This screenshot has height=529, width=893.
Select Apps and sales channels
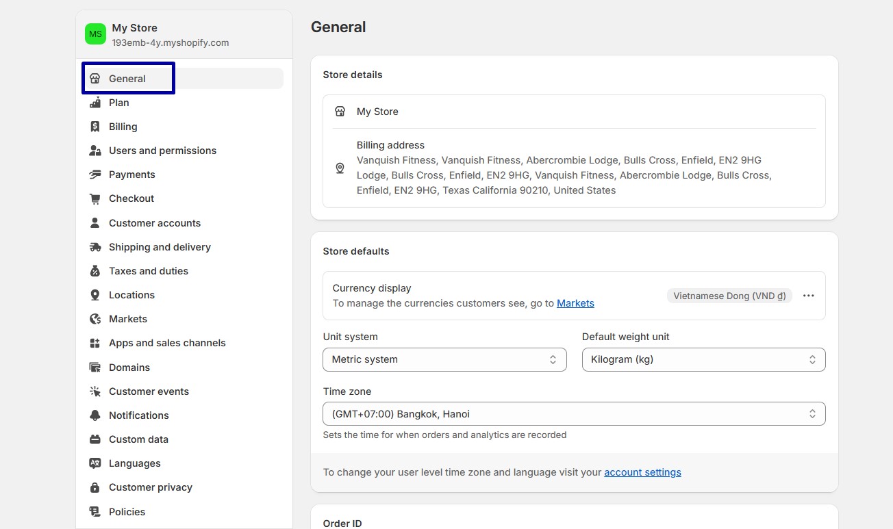[184, 343]
